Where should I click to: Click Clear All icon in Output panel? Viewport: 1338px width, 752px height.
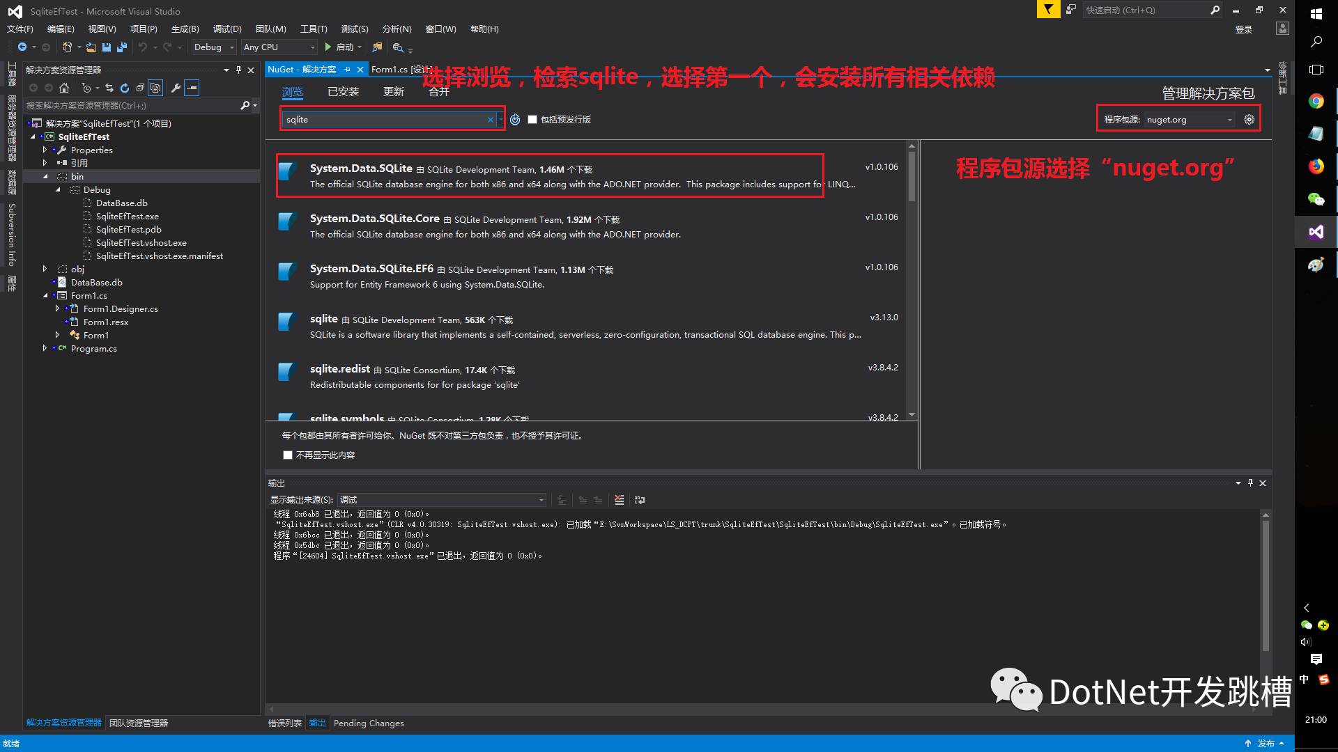[619, 500]
